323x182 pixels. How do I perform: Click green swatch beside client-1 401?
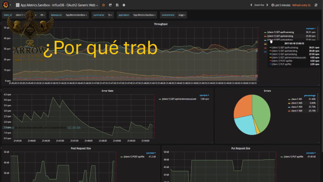point(289,99)
